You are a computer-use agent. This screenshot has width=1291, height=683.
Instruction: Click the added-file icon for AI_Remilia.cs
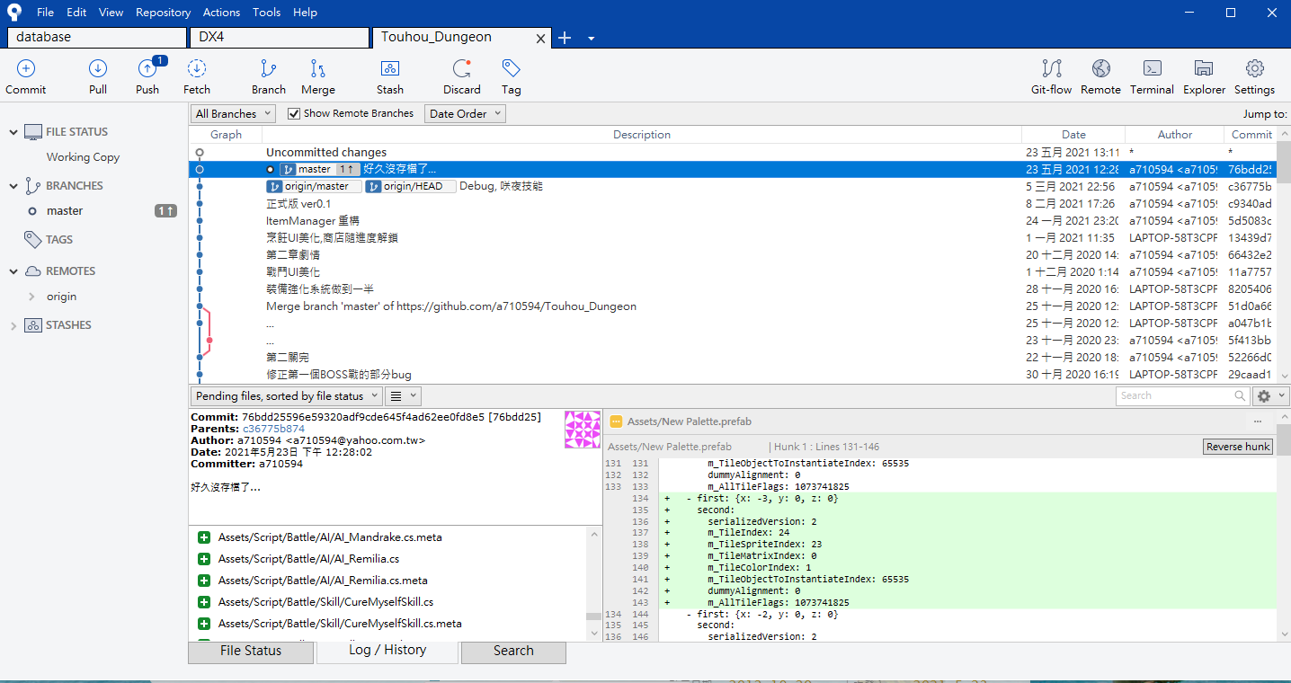pyautogui.click(x=203, y=559)
